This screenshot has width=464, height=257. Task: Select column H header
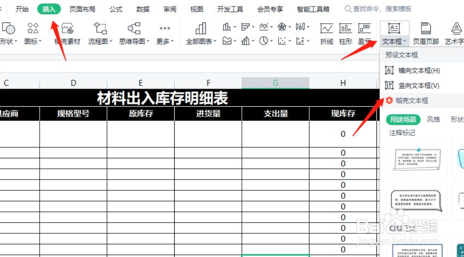(x=343, y=83)
